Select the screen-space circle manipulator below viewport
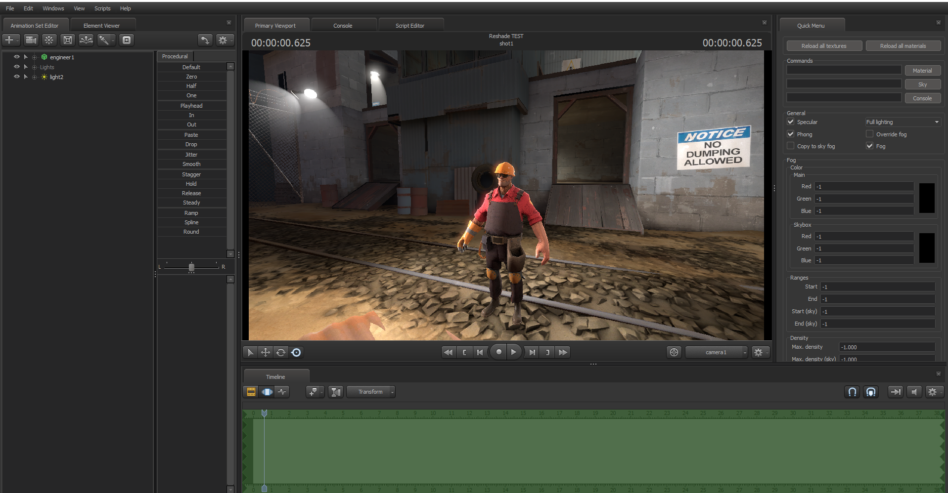 296,352
